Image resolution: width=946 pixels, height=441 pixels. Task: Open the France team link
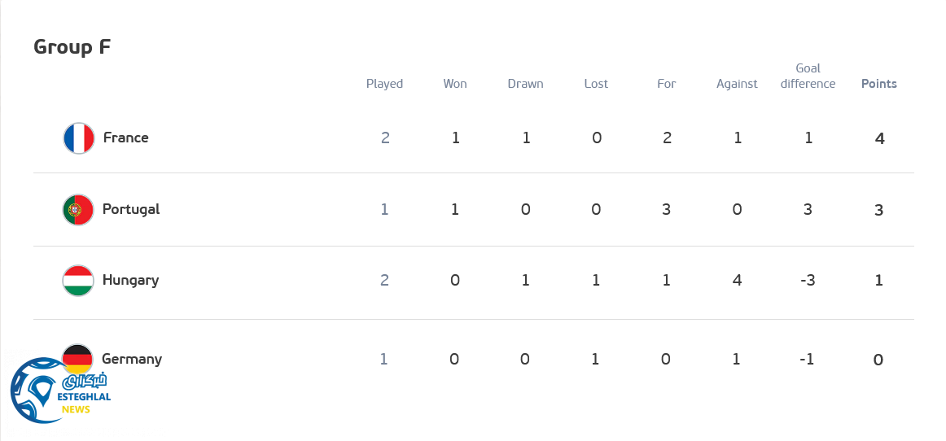125,138
